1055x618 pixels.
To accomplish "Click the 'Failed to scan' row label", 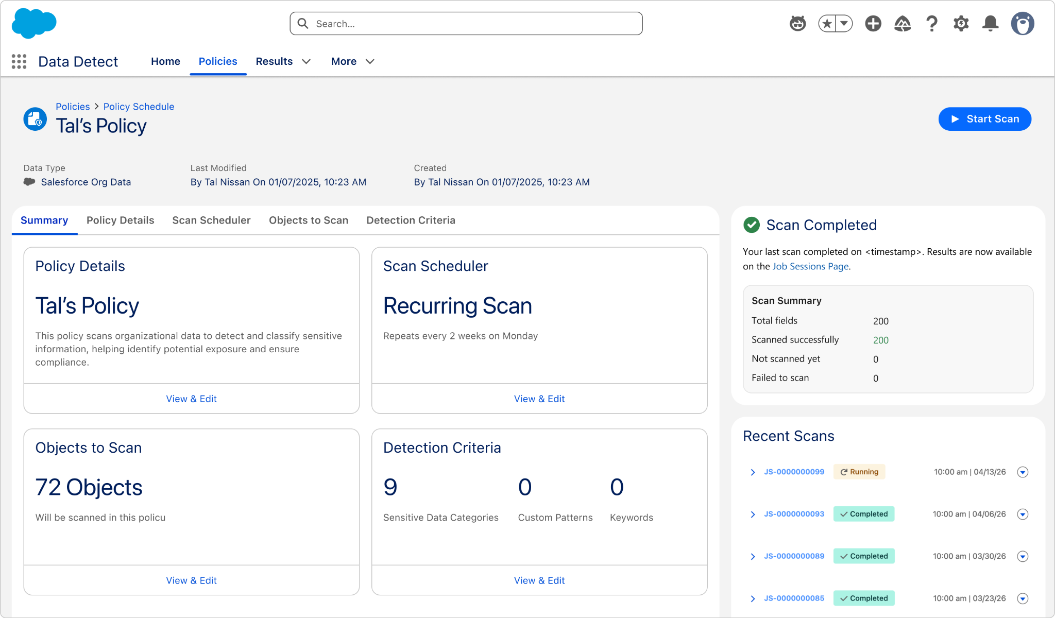I will click(780, 378).
